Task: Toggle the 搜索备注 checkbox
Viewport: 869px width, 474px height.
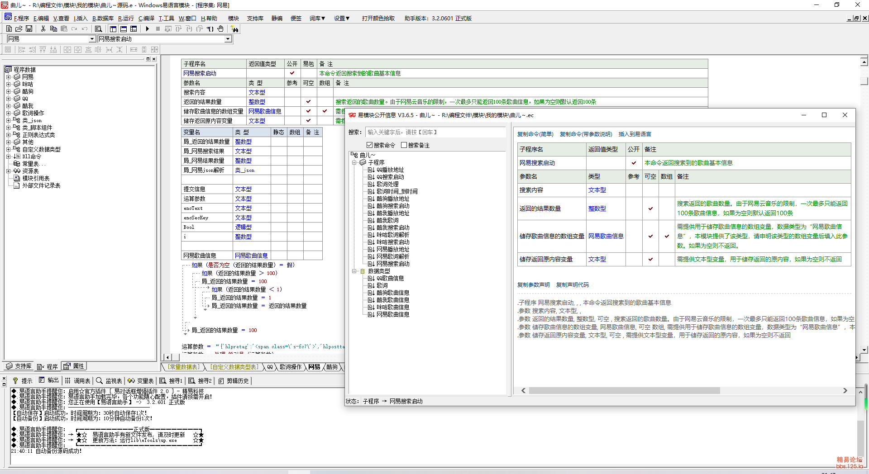Action: (404, 145)
